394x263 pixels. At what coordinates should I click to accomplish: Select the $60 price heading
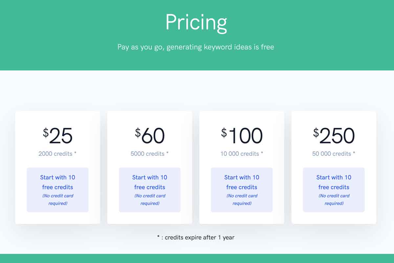[x=150, y=136]
